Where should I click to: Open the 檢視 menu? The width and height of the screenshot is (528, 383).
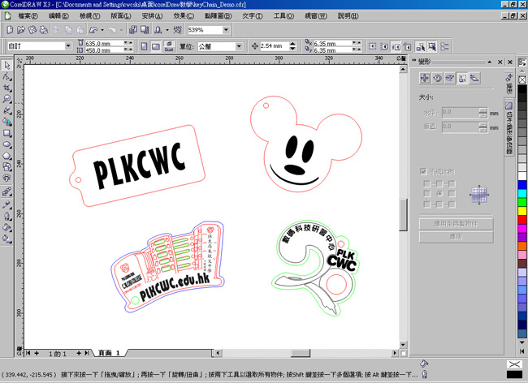pos(89,15)
